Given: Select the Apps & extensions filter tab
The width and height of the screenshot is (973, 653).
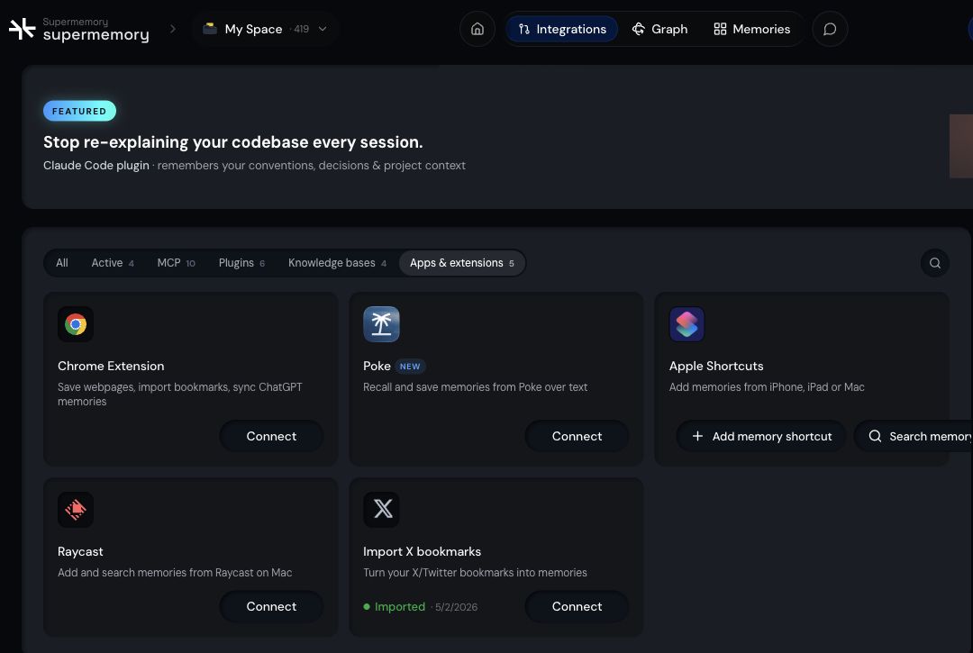Looking at the screenshot, I should (461, 263).
